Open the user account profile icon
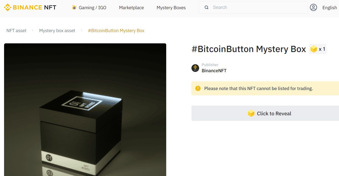The width and height of the screenshot is (339, 176). [x=313, y=7]
